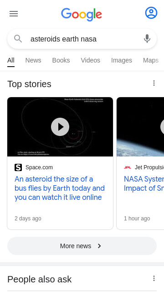Open the NASA System headline link
Viewport: 164px width, 292px height.
pos(144,184)
